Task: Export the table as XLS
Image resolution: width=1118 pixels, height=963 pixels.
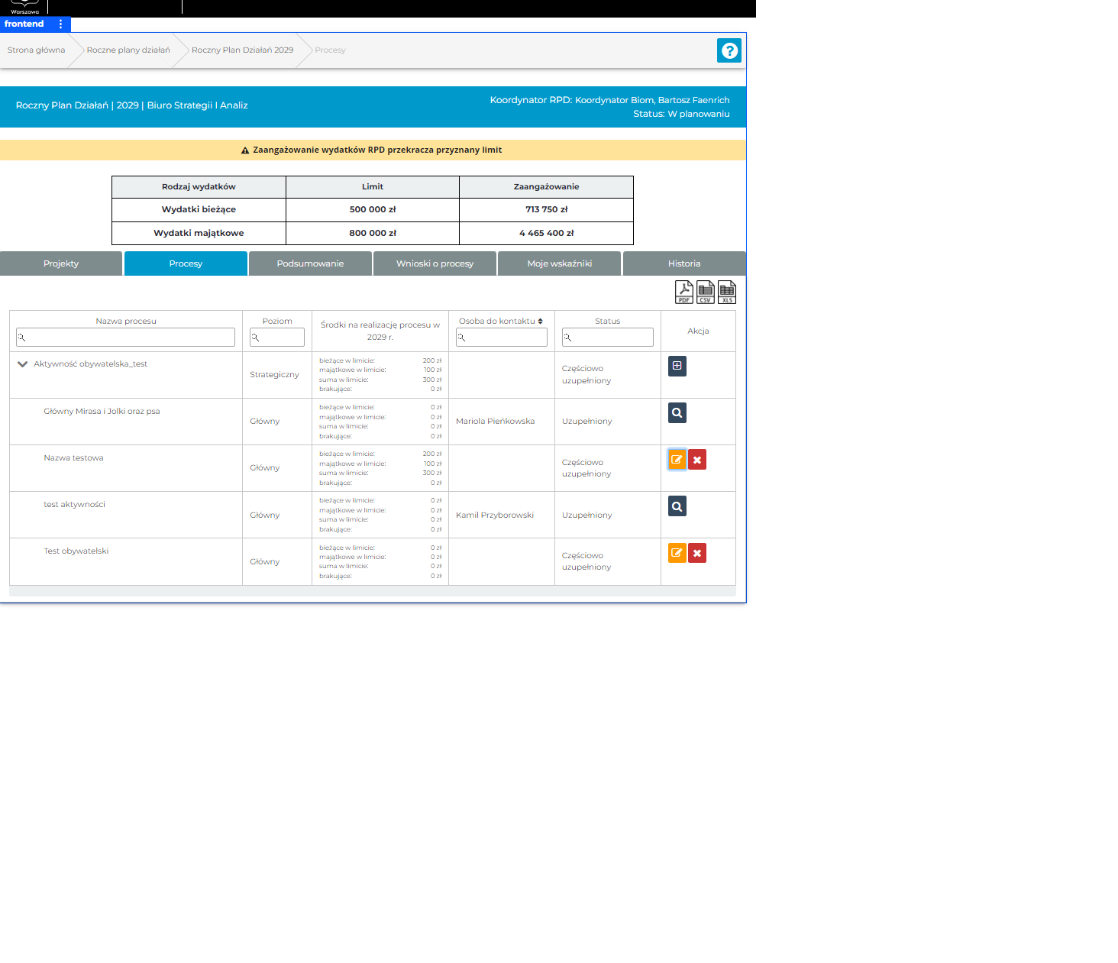Action: [x=727, y=292]
